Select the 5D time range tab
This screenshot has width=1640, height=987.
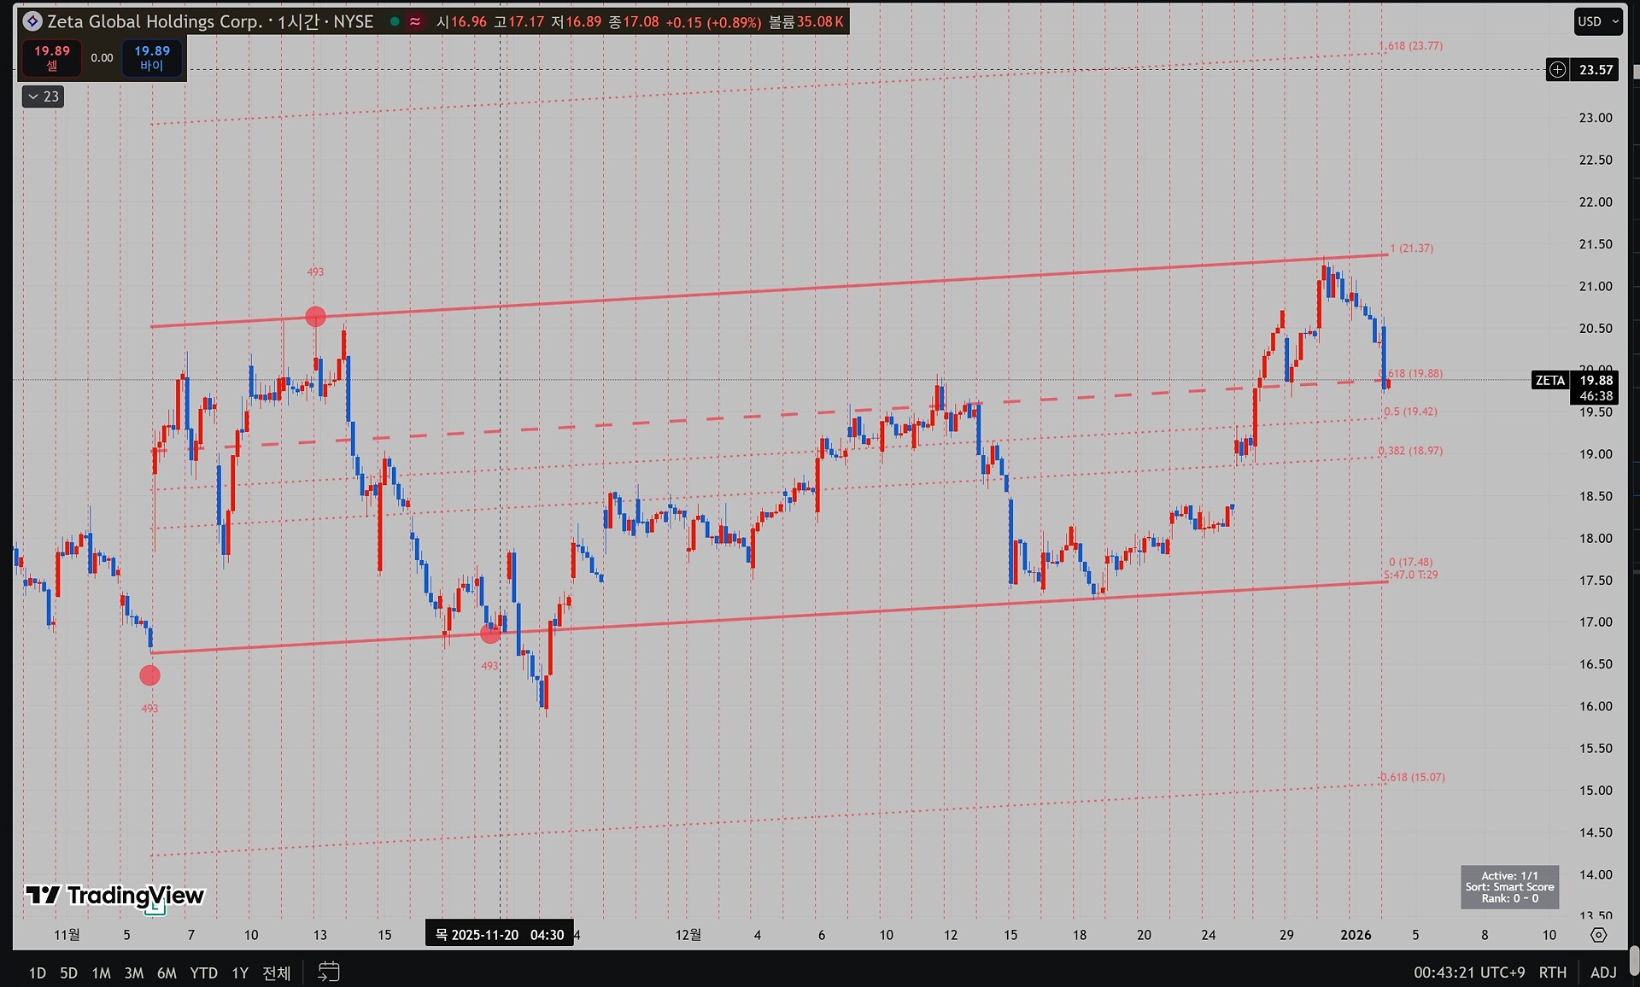click(68, 973)
